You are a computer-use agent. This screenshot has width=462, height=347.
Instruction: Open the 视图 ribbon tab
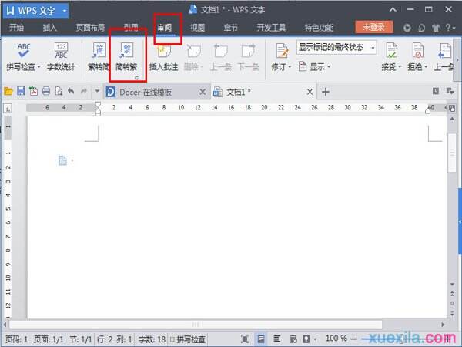[197, 28]
